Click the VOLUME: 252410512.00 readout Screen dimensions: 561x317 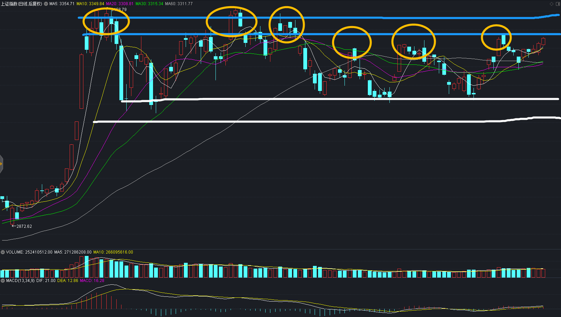(29, 252)
